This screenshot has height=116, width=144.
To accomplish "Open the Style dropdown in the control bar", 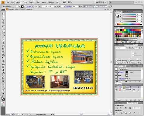I will point(65,7).
